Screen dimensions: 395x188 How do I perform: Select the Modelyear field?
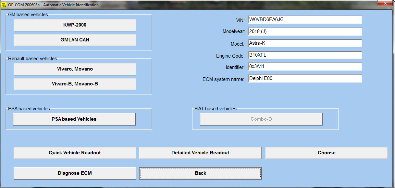pyautogui.click(x=305, y=32)
